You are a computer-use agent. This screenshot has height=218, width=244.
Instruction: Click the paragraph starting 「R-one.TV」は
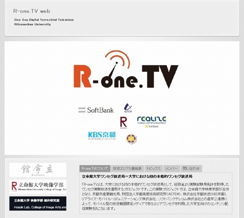(x=156, y=196)
